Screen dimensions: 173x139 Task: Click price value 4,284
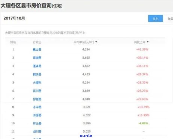click(x=86, y=50)
